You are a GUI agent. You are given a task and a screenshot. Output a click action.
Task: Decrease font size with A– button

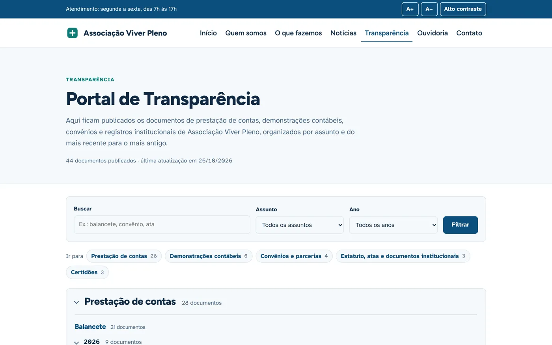pyautogui.click(x=429, y=9)
